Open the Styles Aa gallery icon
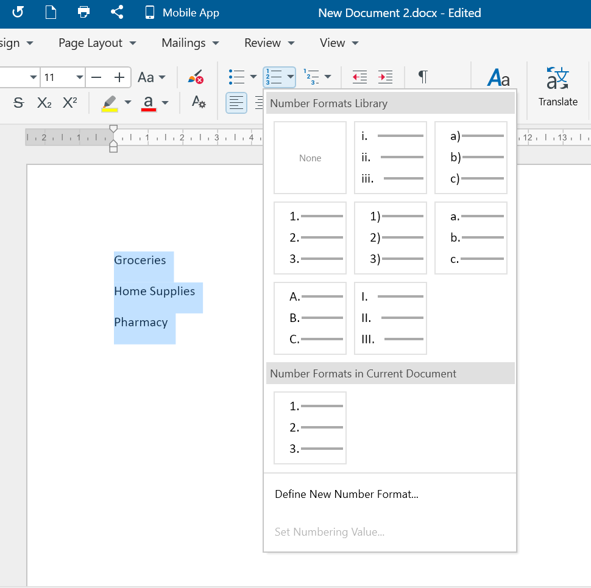This screenshot has width=591, height=588. 498,77
